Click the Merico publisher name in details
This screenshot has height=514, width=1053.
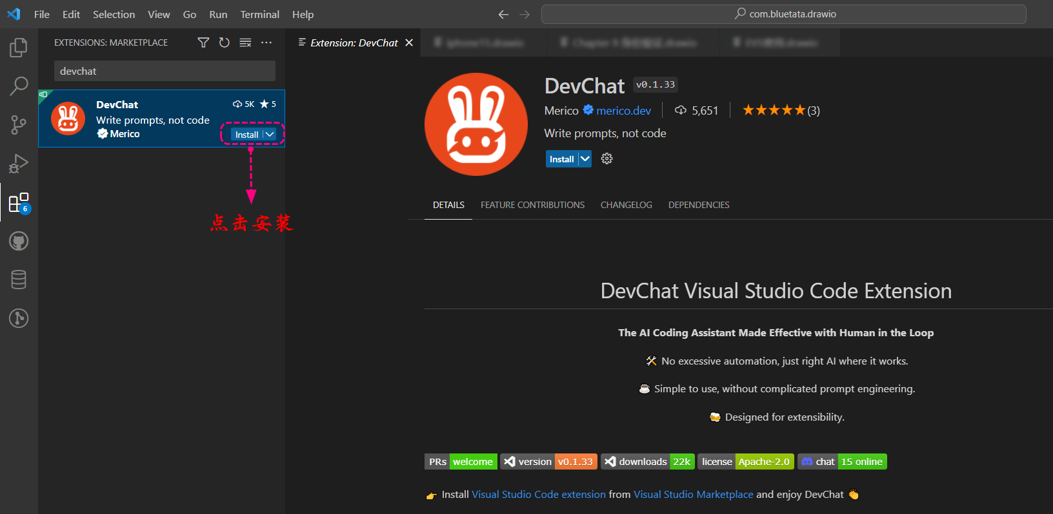[561, 110]
